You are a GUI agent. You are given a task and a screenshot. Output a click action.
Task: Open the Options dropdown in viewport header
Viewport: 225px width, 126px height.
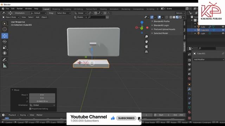pos(180,13)
